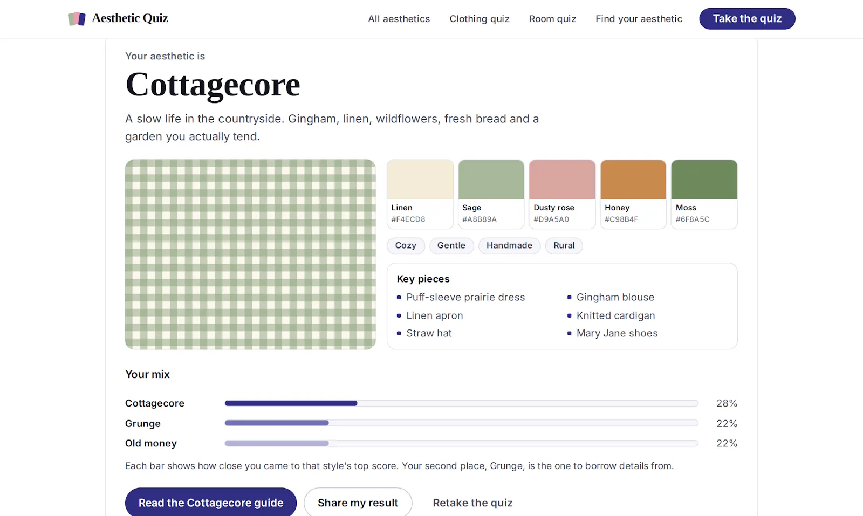Click the Handmade tag
The height and width of the screenshot is (516, 863).
click(509, 246)
